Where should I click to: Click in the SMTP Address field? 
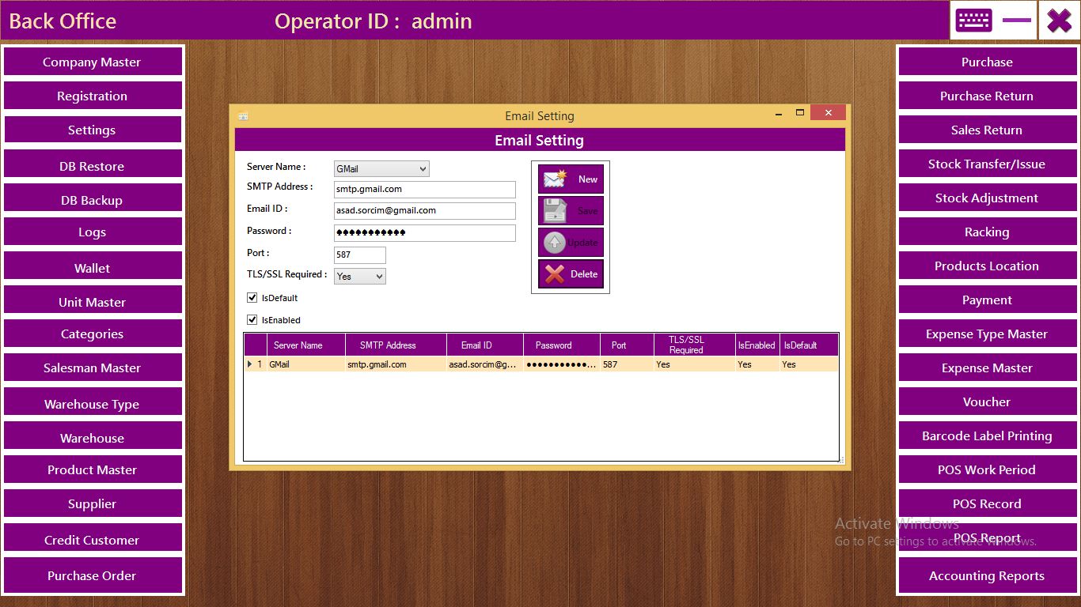pyautogui.click(x=424, y=190)
